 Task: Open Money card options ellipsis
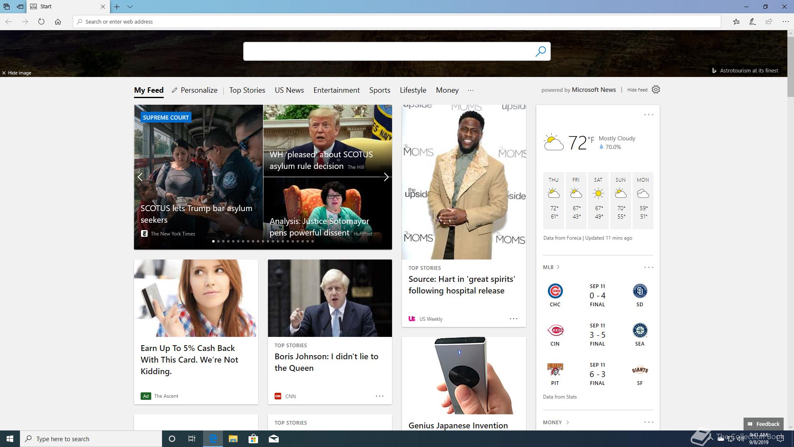coord(648,422)
